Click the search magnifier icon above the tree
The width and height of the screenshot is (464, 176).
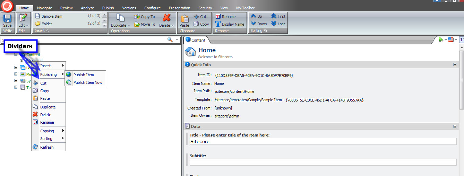click(x=170, y=40)
